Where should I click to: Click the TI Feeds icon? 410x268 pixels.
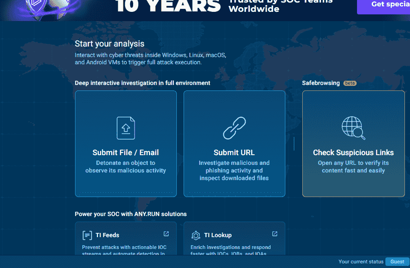coord(87,235)
